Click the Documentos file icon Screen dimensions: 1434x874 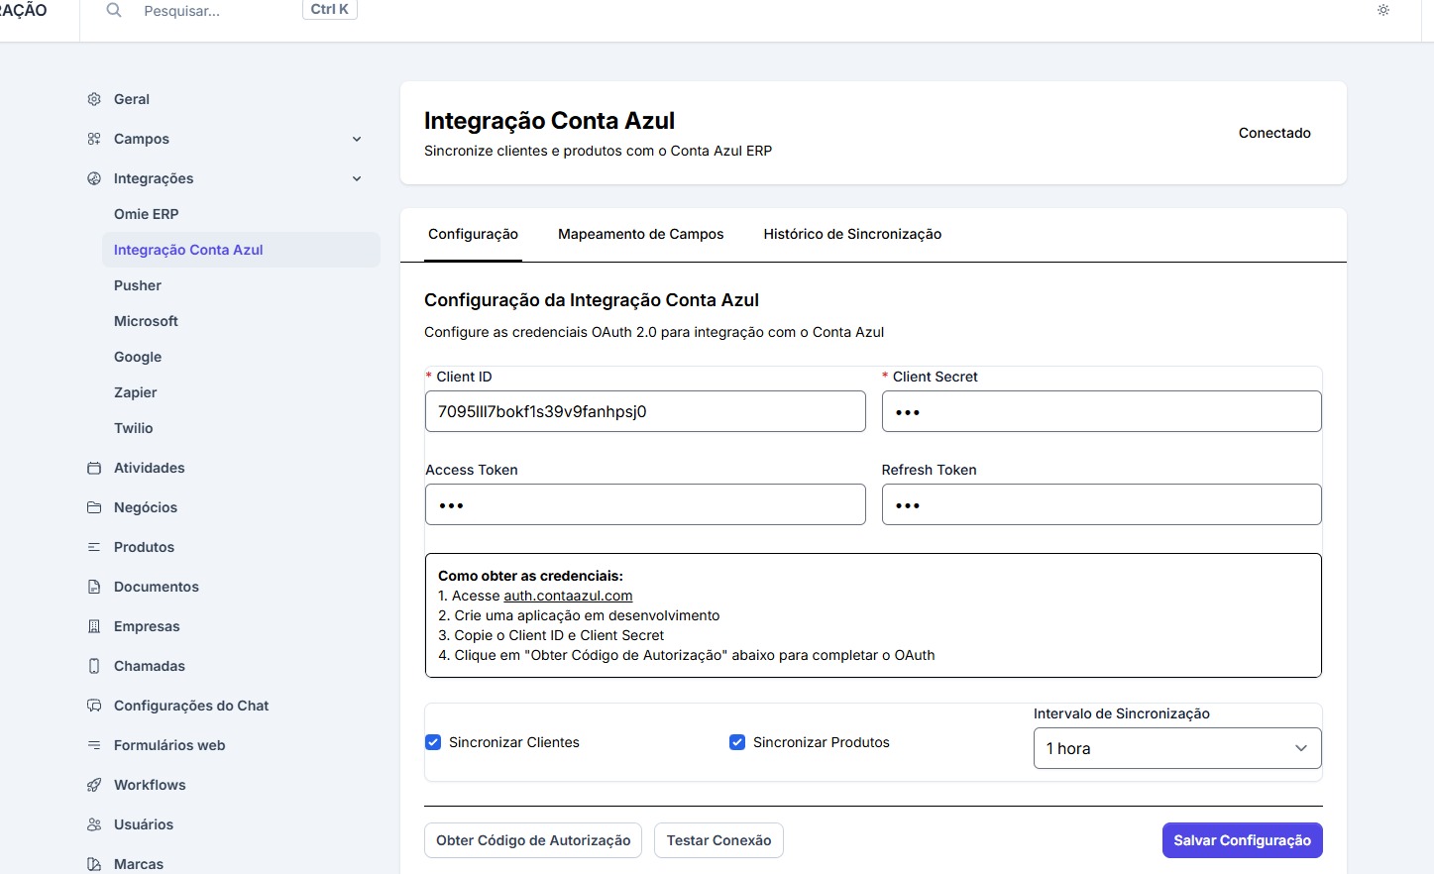[94, 587]
